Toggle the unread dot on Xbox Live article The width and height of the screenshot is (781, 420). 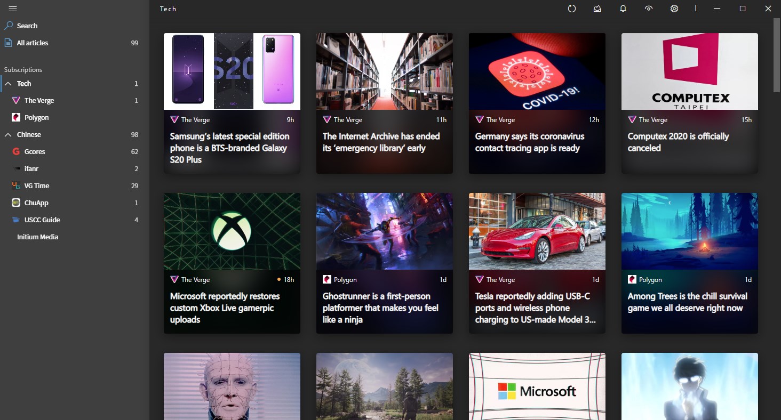279,279
